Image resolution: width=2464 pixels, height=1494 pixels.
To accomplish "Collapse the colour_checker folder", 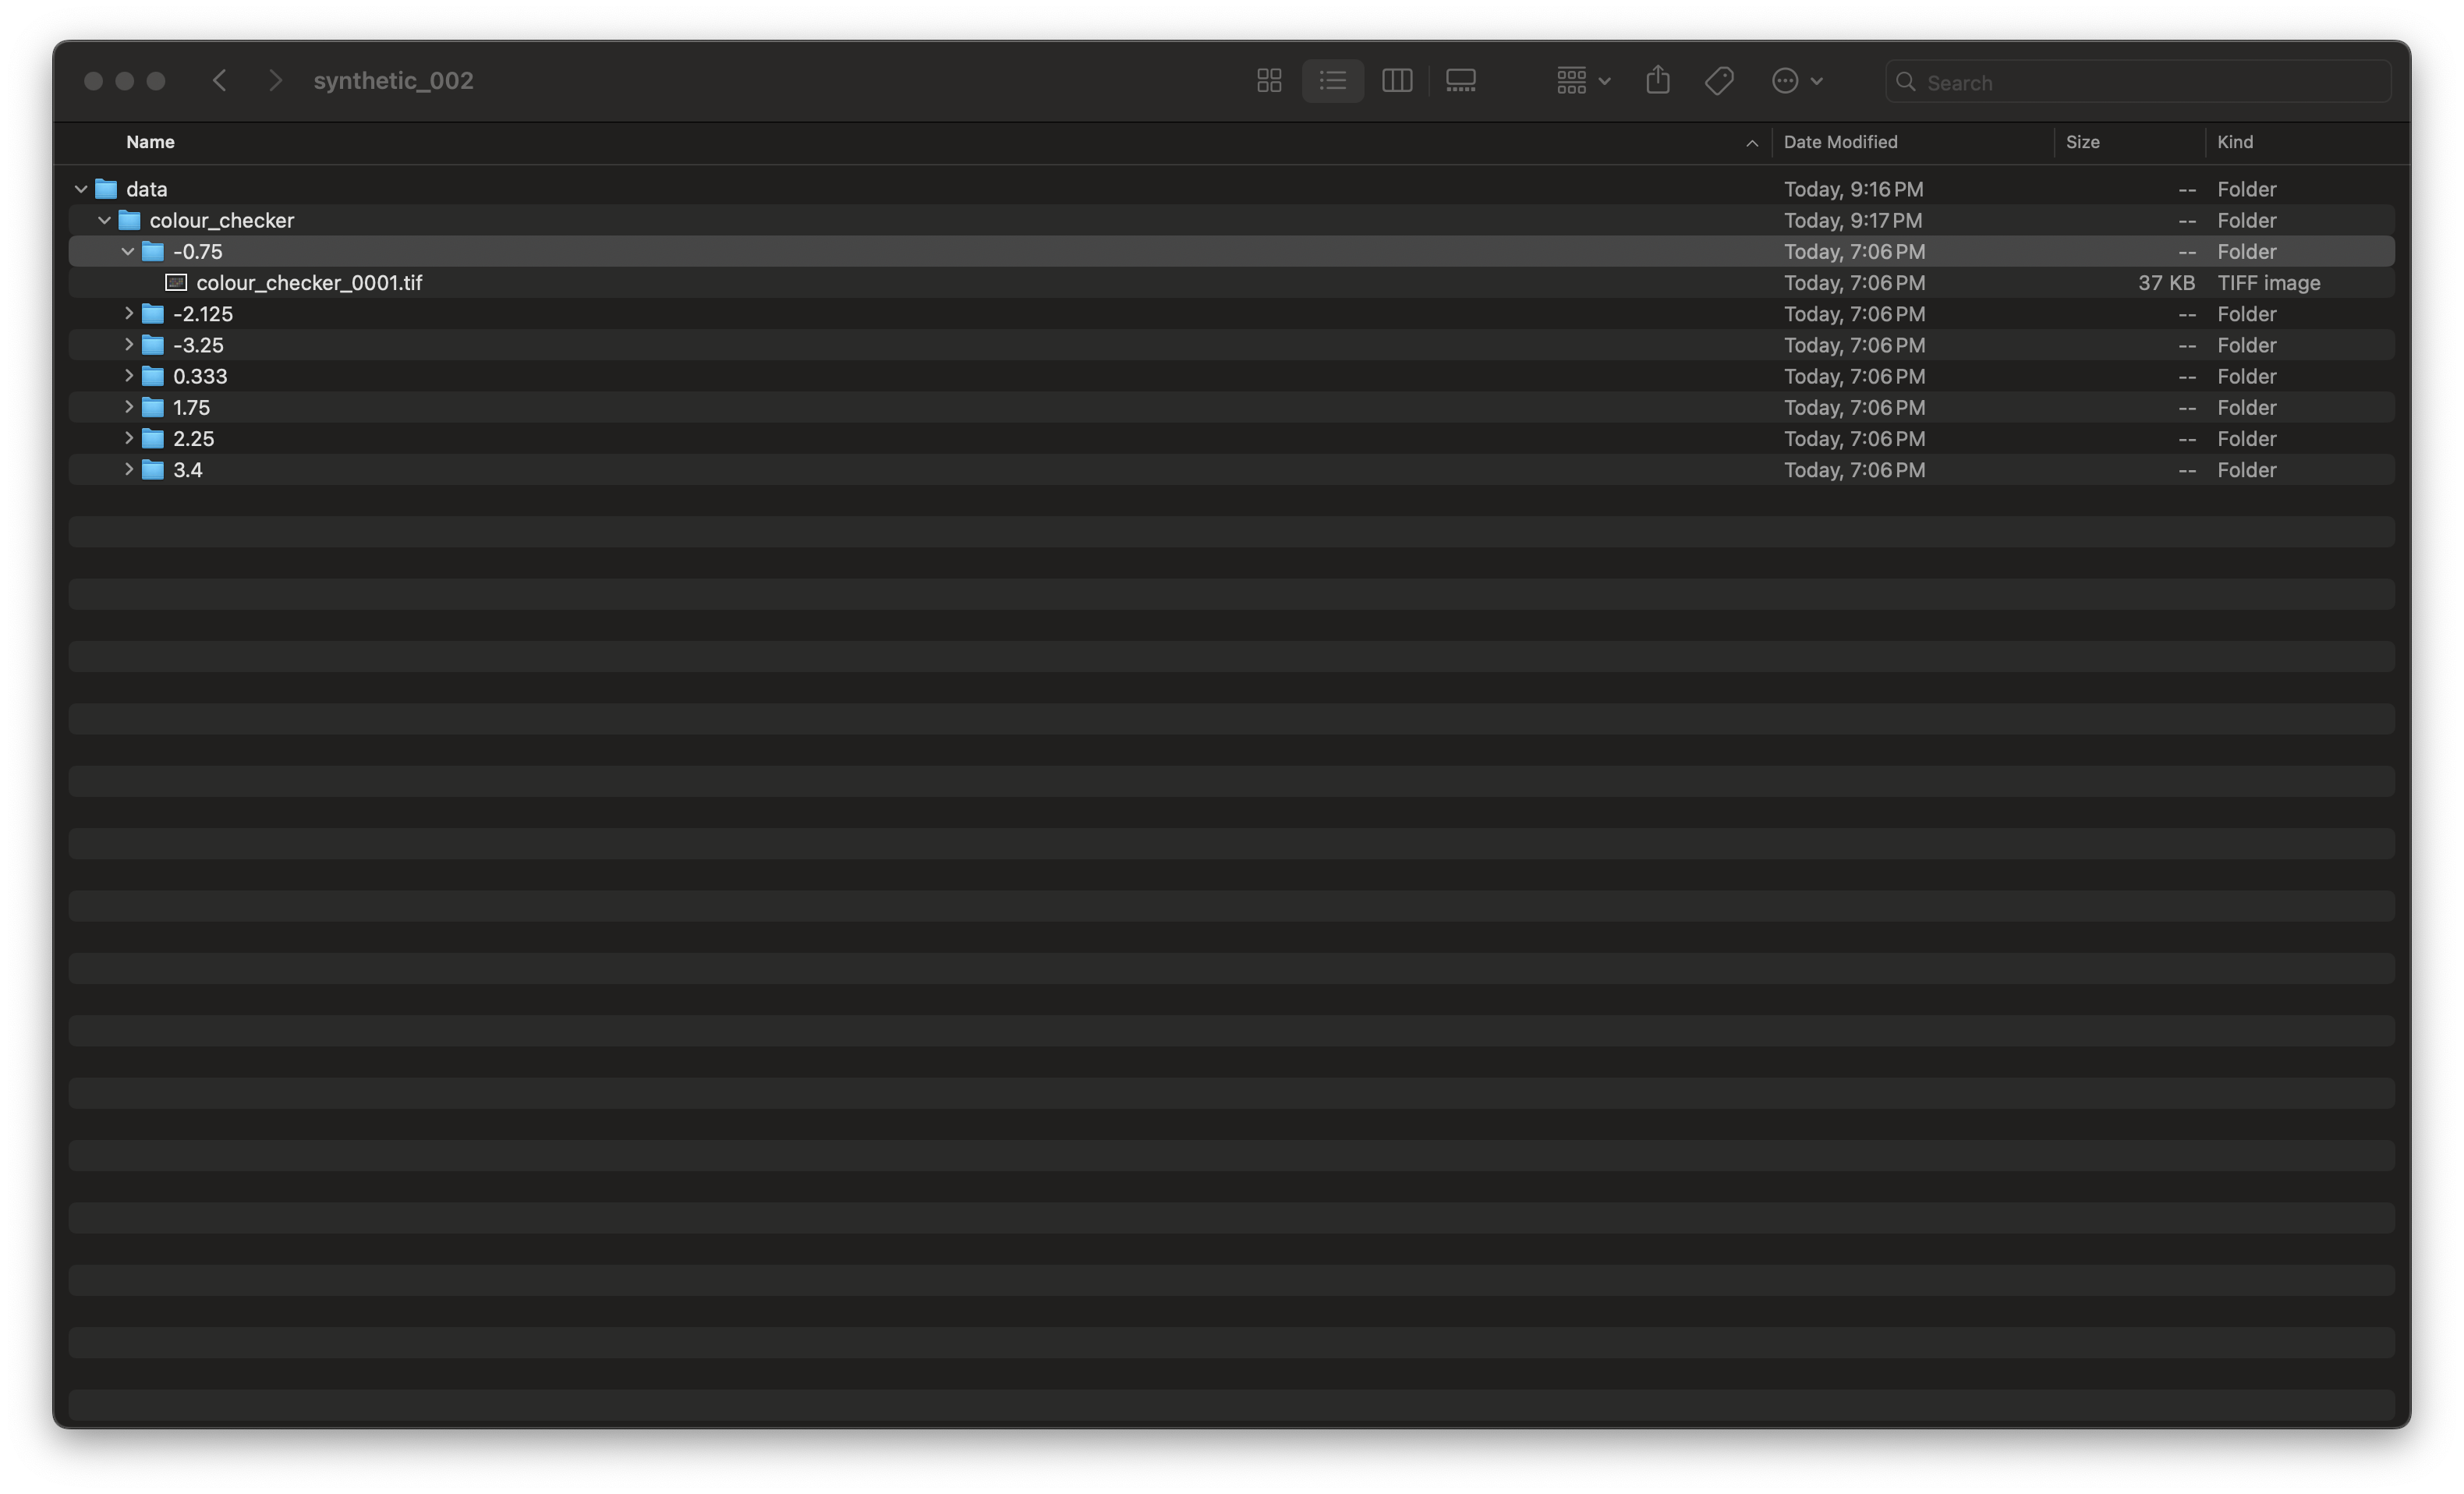I will [104, 220].
